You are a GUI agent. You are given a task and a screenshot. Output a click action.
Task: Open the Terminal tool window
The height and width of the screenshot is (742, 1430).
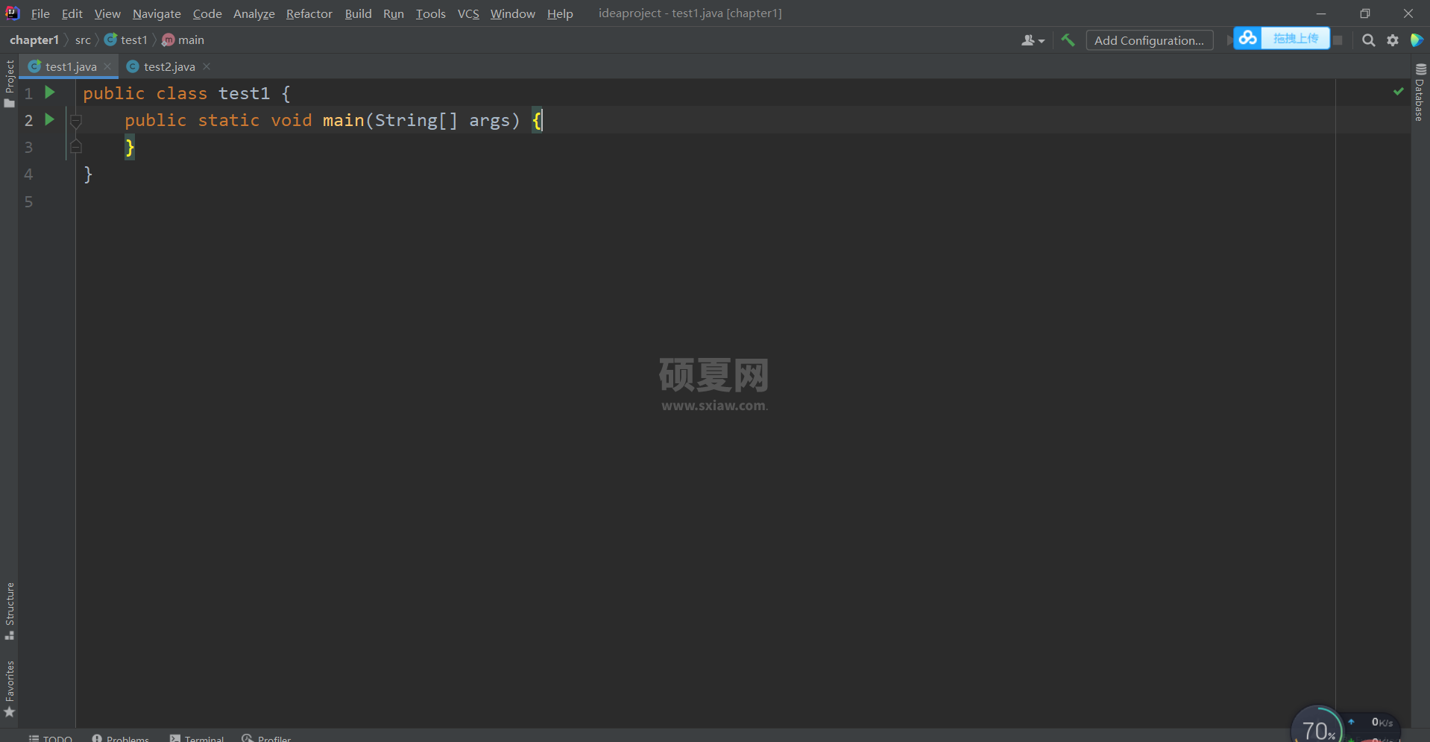pyautogui.click(x=197, y=738)
